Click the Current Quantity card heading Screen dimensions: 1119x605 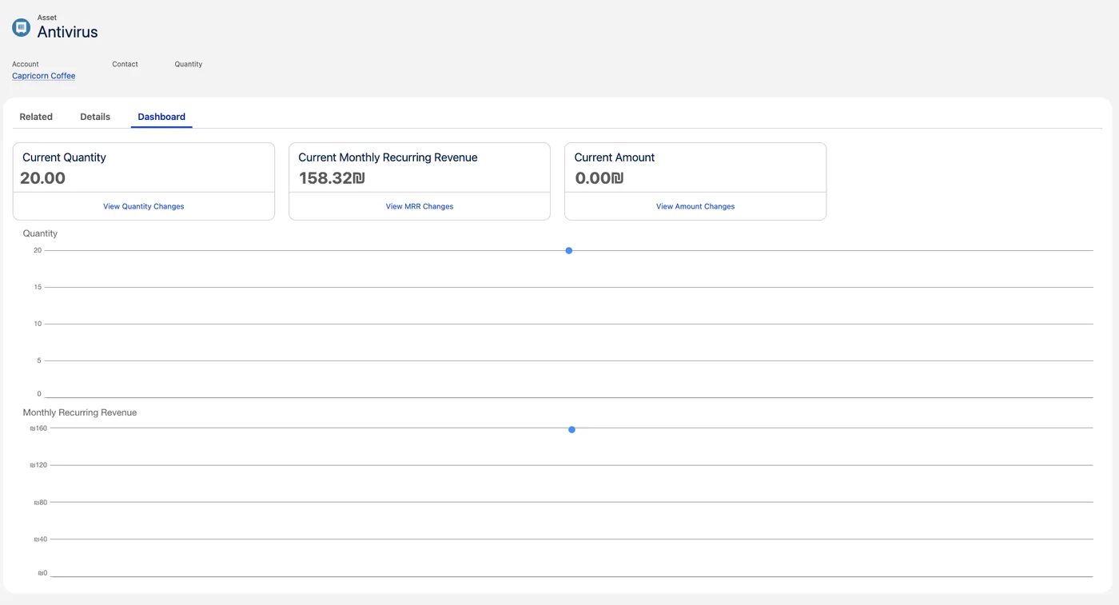[64, 157]
